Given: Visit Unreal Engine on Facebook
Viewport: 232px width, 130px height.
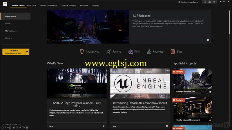Looking at the screenshot, I should coord(5,127).
